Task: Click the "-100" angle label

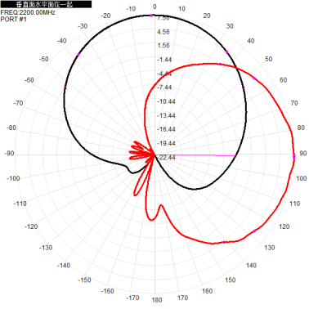Action: pos(13,178)
